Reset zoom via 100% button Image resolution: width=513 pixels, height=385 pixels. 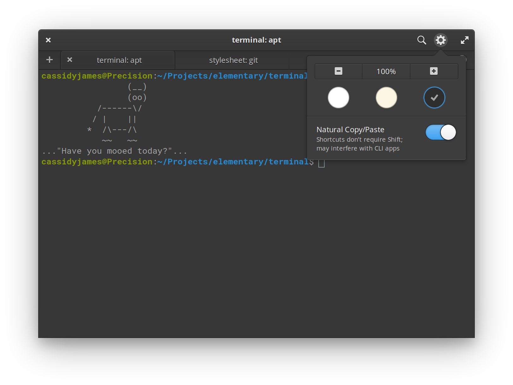click(386, 71)
